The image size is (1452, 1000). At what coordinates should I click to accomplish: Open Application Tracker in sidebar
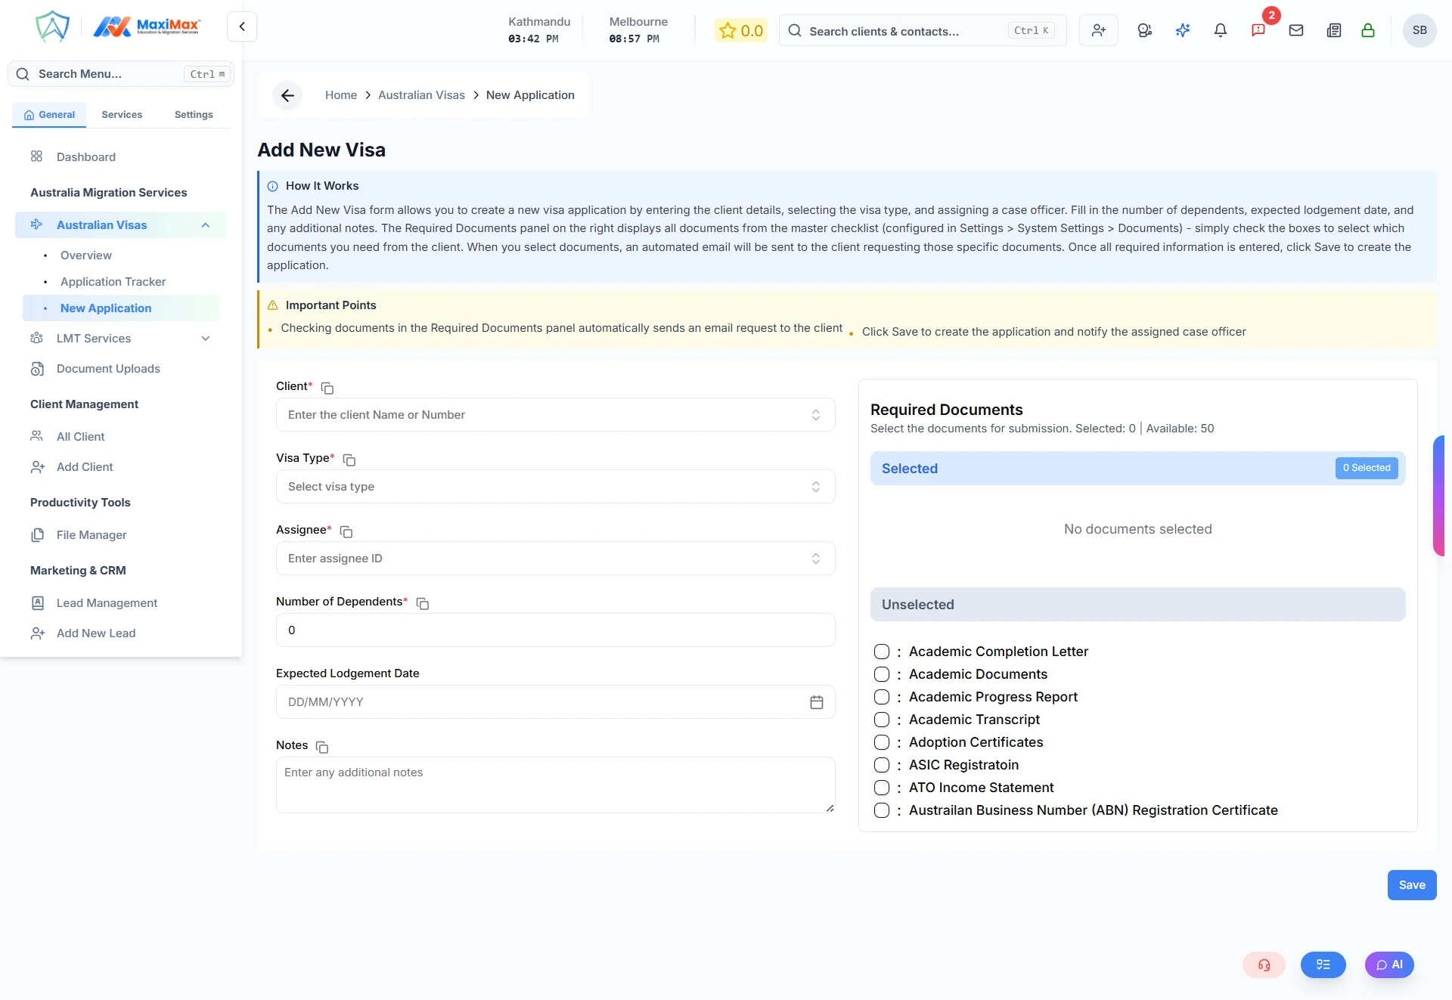point(113,282)
